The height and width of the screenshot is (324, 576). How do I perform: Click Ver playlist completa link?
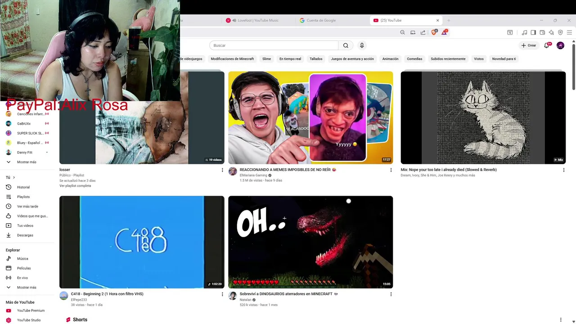pyautogui.click(x=75, y=186)
